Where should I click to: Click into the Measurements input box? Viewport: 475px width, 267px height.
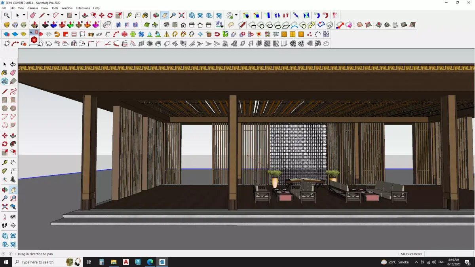pyautogui.click(x=449, y=254)
